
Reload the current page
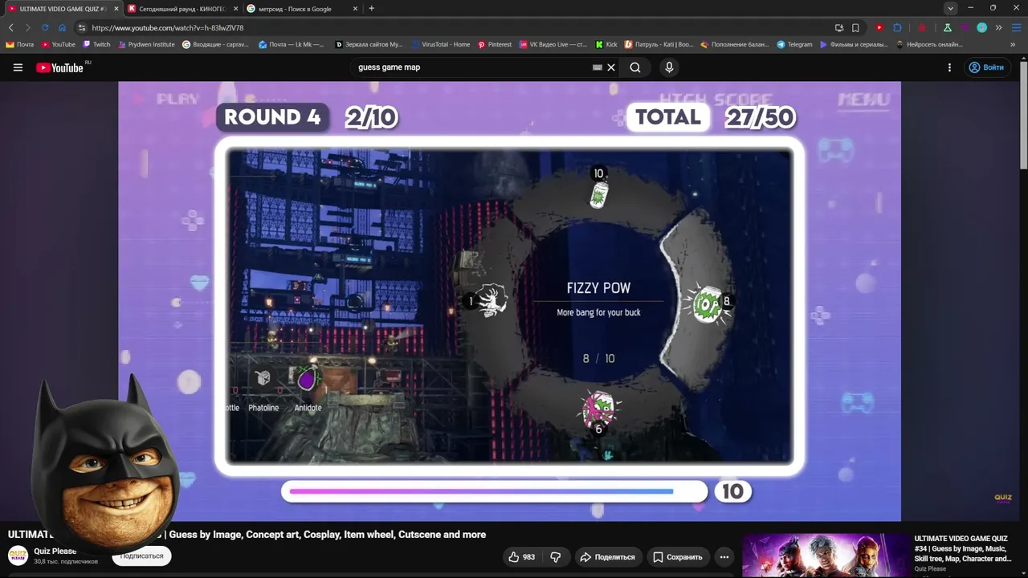(x=45, y=27)
